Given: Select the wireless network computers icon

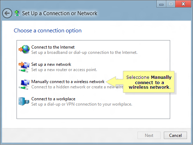Looking at the screenshot, I should (x=24, y=84).
